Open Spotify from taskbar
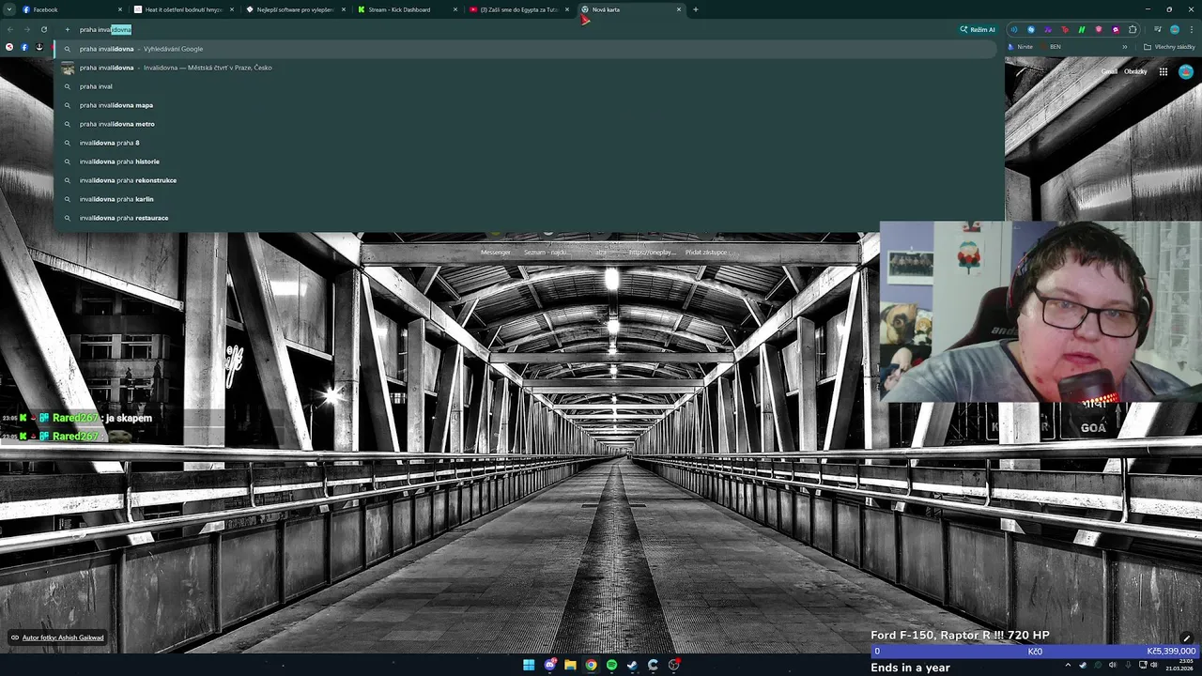This screenshot has width=1202, height=676. click(x=611, y=665)
